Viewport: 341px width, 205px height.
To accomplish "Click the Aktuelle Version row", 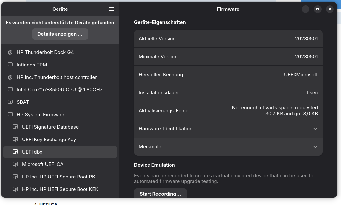I will [228, 39].
